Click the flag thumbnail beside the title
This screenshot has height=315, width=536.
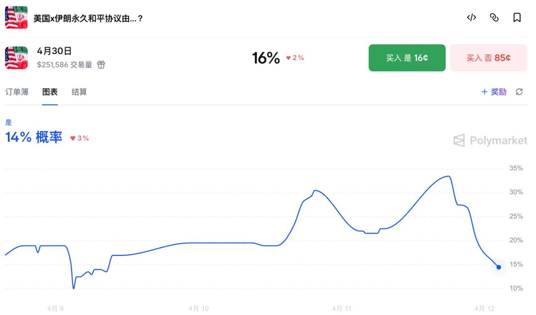(16, 18)
